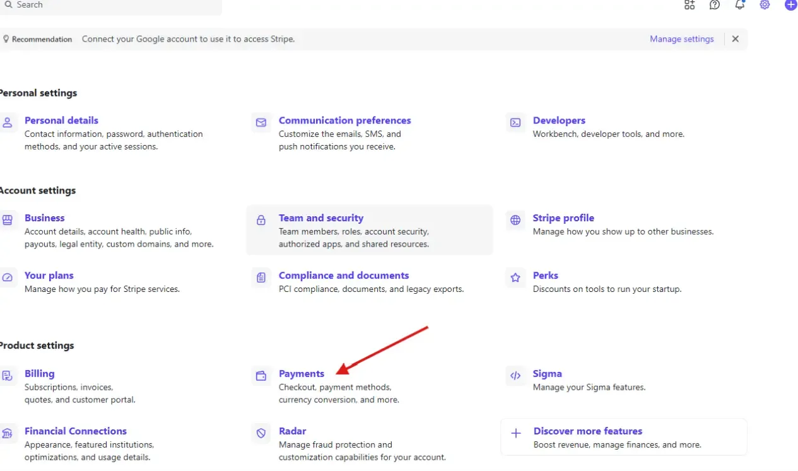The image size is (798, 471).
Task: Click the settings gear icon
Action: 765,5
